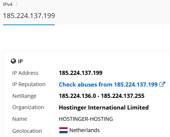The height and width of the screenshot is (137, 170).
Task: Click the IPv4 breadcrumb link
Action: tap(8, 5)
